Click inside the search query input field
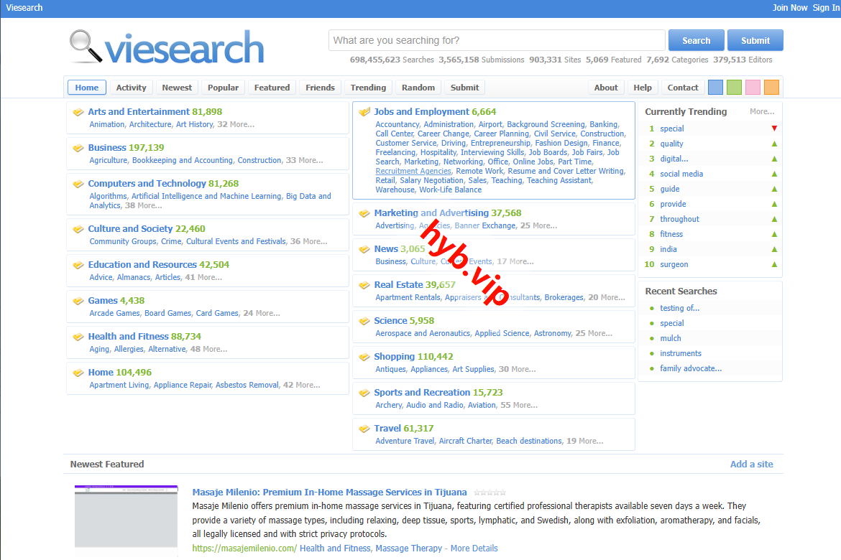The height and width of the screenshot is (560, 841). point(496,40)
